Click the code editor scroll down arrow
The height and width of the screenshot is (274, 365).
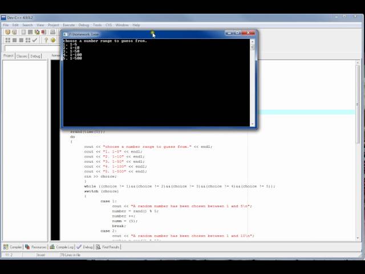pos(358,238)
